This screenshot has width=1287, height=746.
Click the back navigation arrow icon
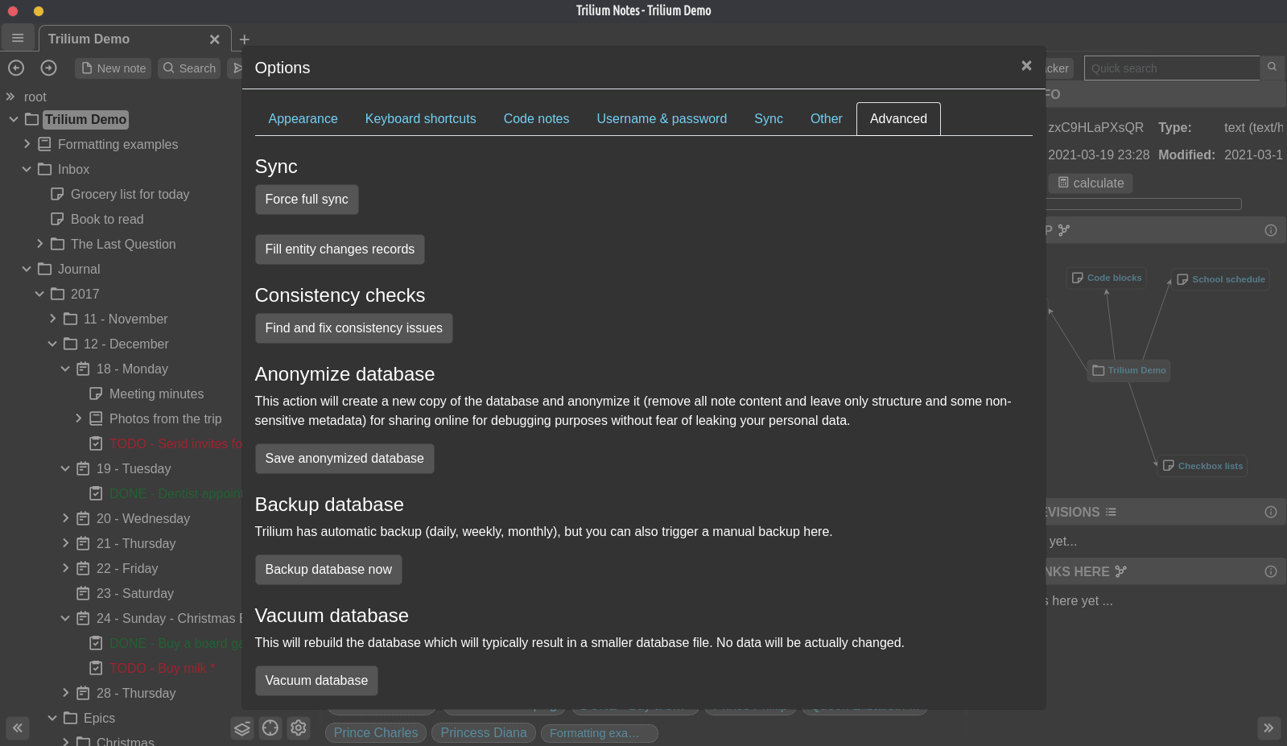tap(16, 68)
